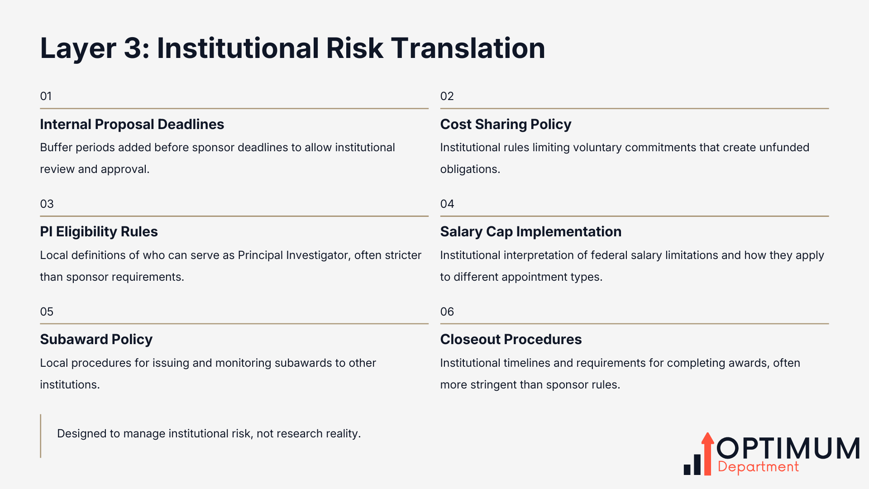Image resolution: width=869 pixels, height=489 pixels.
Task: Click the red Department text in logo
Action: (x=758, y=467)
